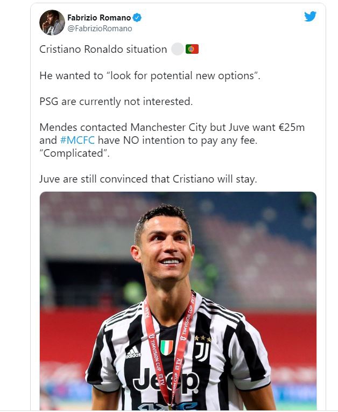Click the Portugal flag emoji
Viewport: 338px width, 412px height.
click(x=192, y=50)
